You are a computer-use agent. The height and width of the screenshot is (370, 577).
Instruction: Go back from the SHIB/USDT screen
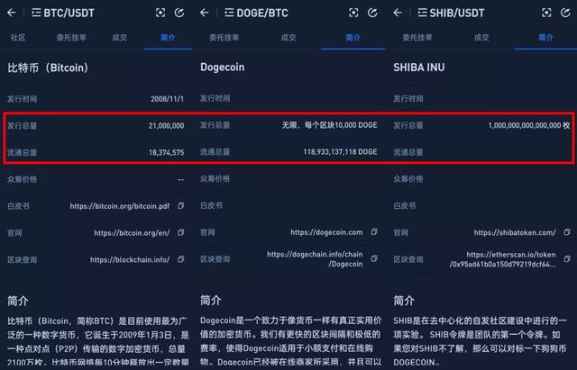[398, 13]
